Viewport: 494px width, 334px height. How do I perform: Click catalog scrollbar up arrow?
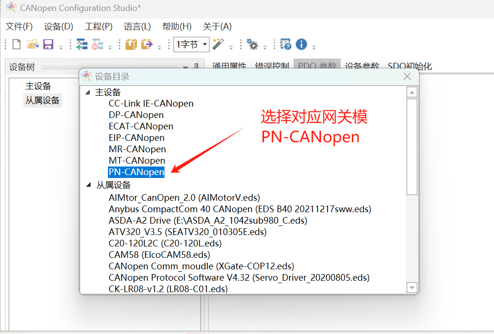click(412, 92)
